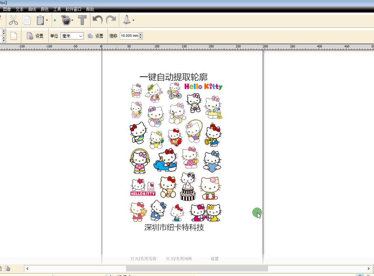Open the 工具 menu
The image size is (374, 276).
[57, 9]
